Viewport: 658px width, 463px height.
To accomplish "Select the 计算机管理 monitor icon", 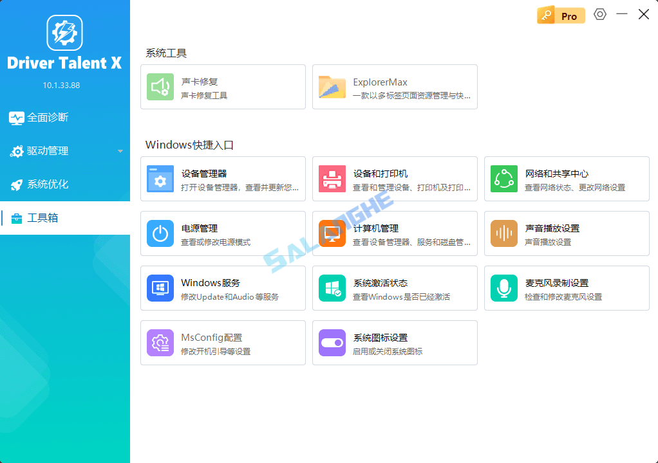I will click(x=332, y=233).
